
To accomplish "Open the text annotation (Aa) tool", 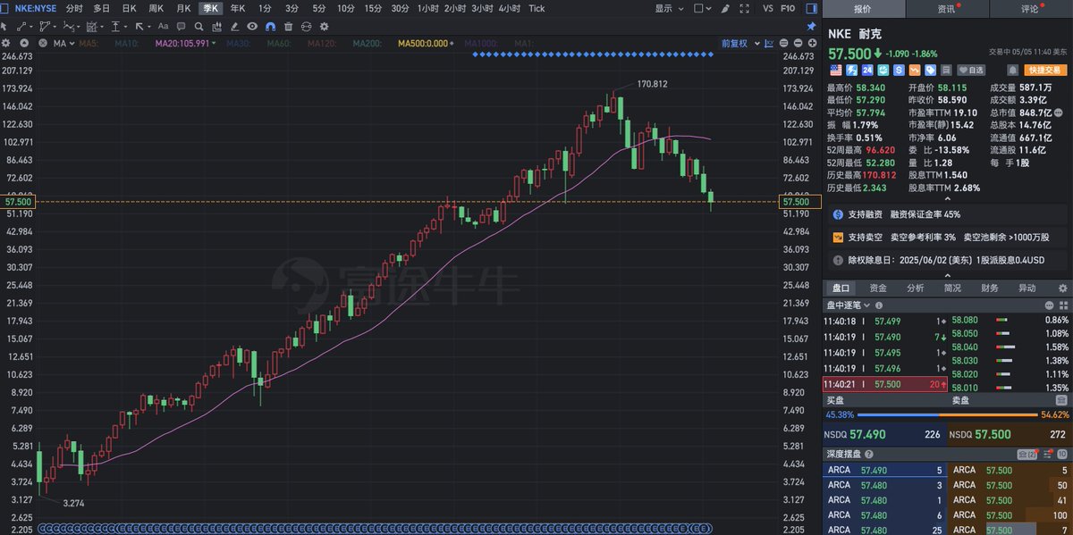I will pyautogui.click(x=164, y=27).
